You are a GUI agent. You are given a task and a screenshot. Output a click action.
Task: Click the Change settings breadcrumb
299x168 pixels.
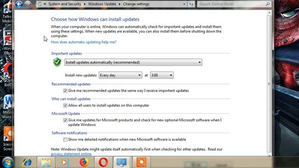136,4
